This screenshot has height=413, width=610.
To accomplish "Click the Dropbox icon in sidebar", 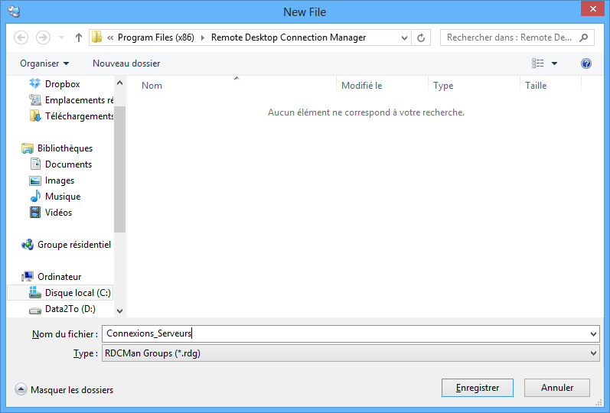I will click(35, 83).
